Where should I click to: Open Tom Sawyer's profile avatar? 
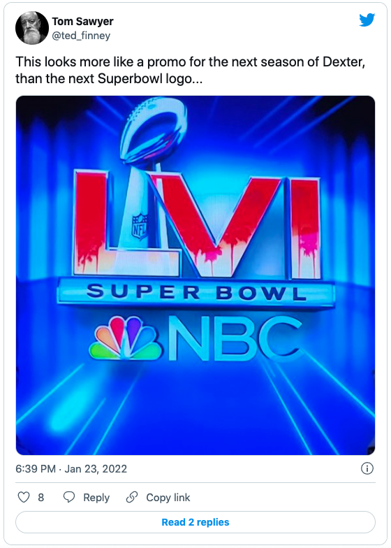tap(32, 28)
